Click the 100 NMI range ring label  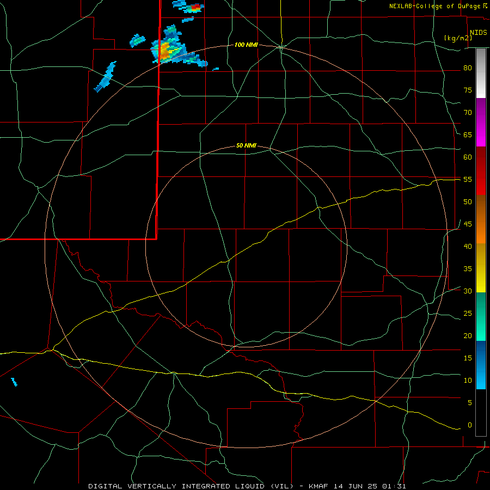click(x=246, y=45)
